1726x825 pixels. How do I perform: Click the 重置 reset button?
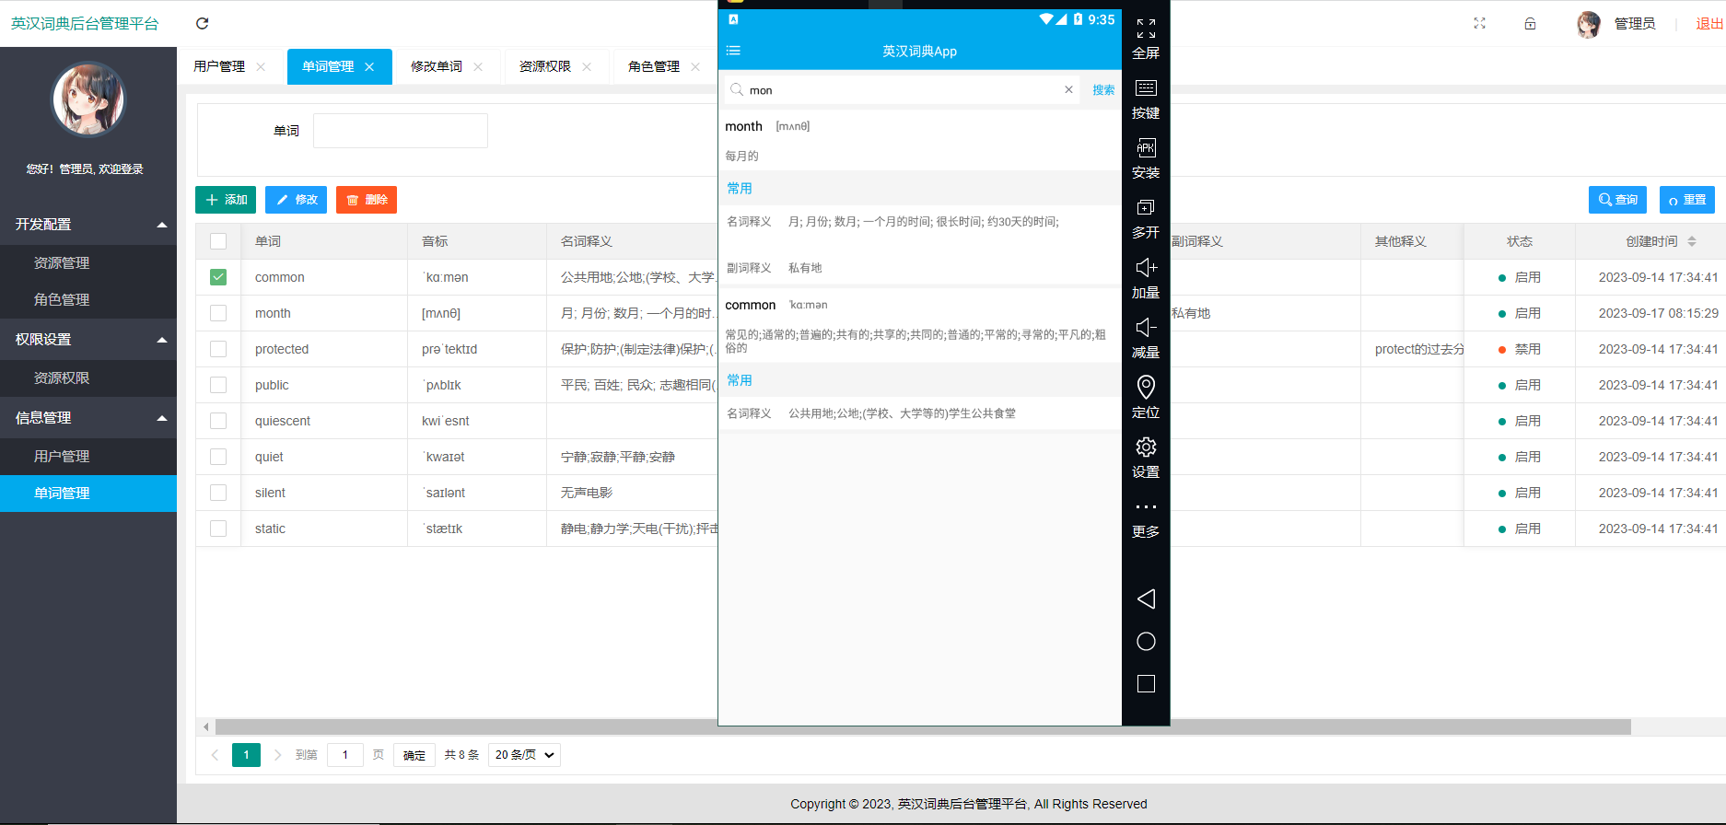point(1687,200)
